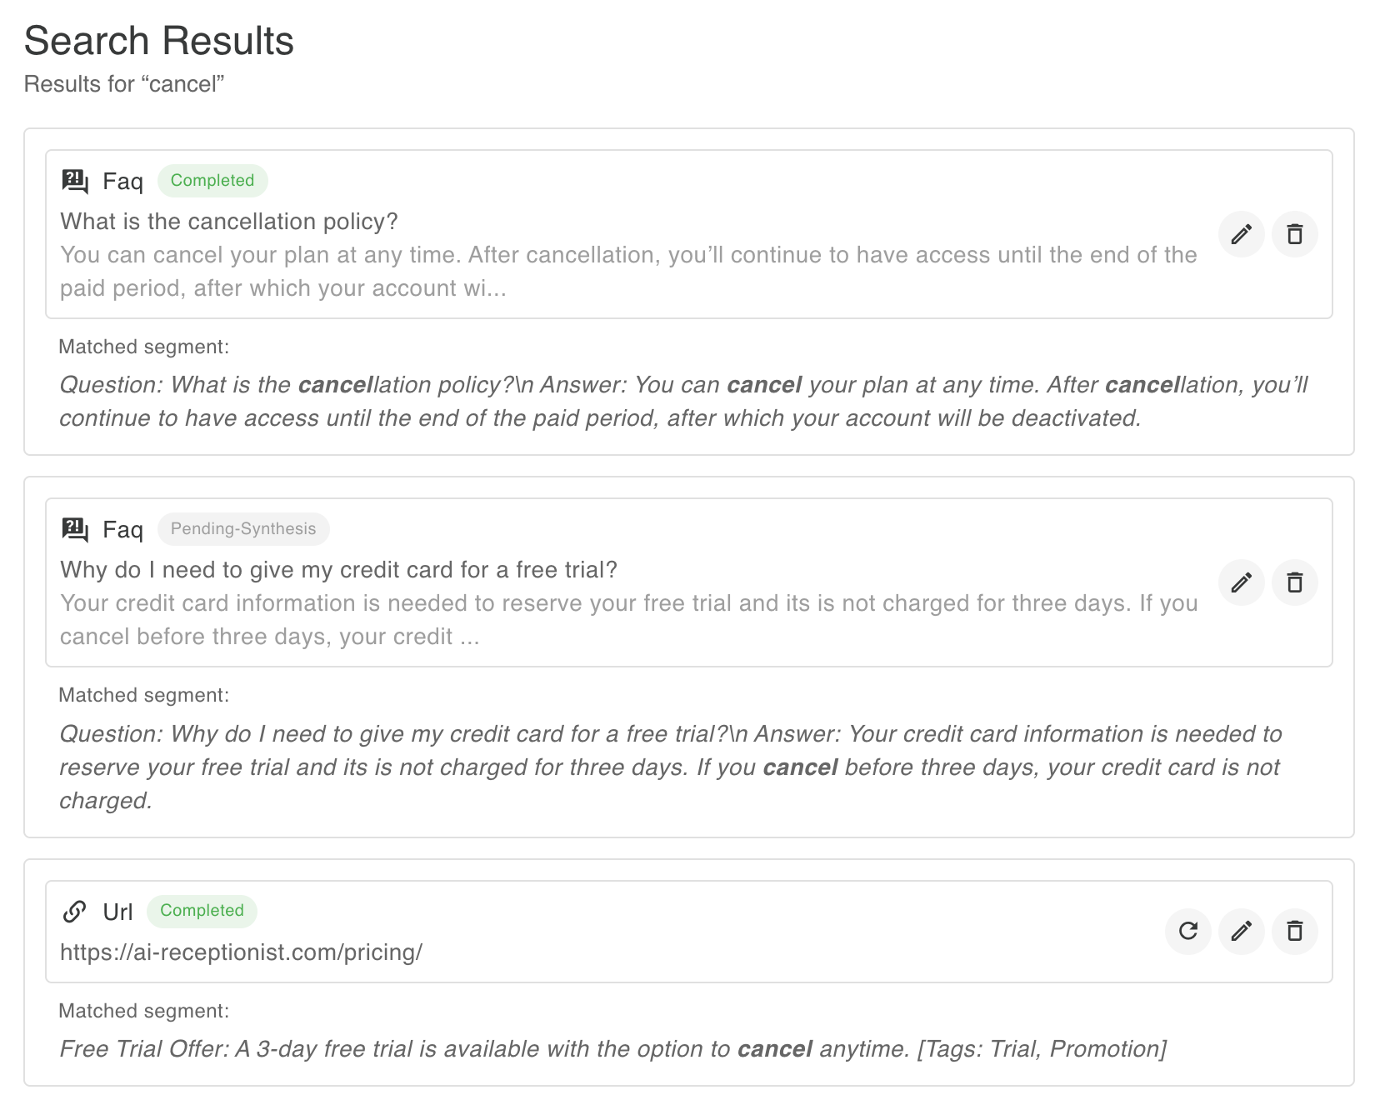This screenshot has width=1380, height=1095.
Task: Delete the pricing URL entry
Action: 1294,932
